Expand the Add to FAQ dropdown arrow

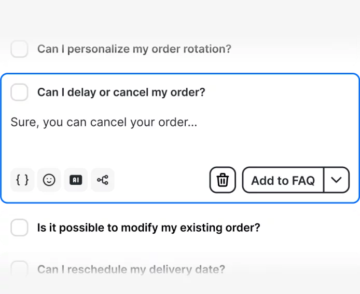click(x=337, y=180)
